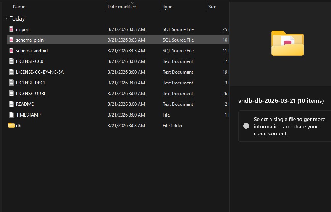Click the date modified of LICENSE-CC0
Viewport: 331px width, 212px height.
(126, 61)
